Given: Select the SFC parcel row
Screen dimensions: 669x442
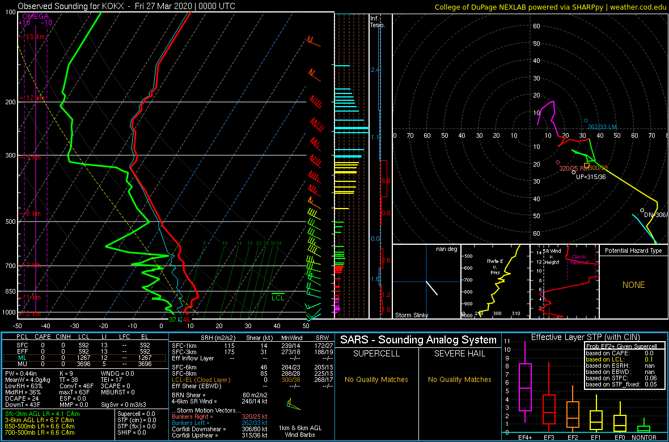Looking at the screenshot, I should tap(84, 345).
